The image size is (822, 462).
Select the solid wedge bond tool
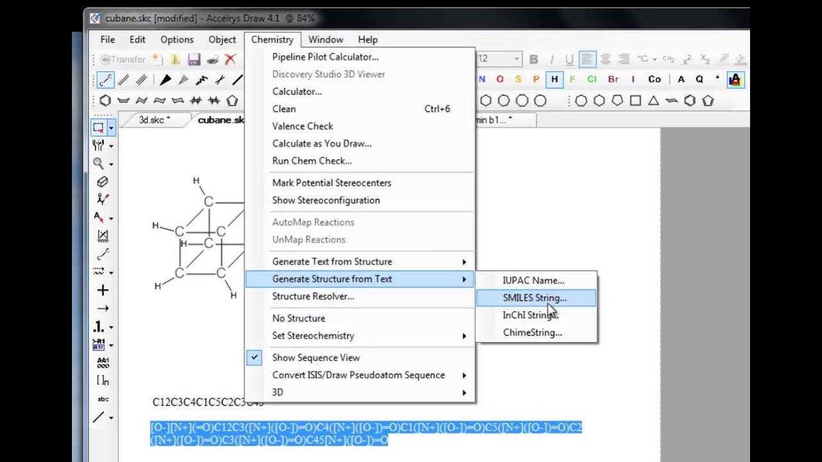pyautogui.click(x=166, y=80)
